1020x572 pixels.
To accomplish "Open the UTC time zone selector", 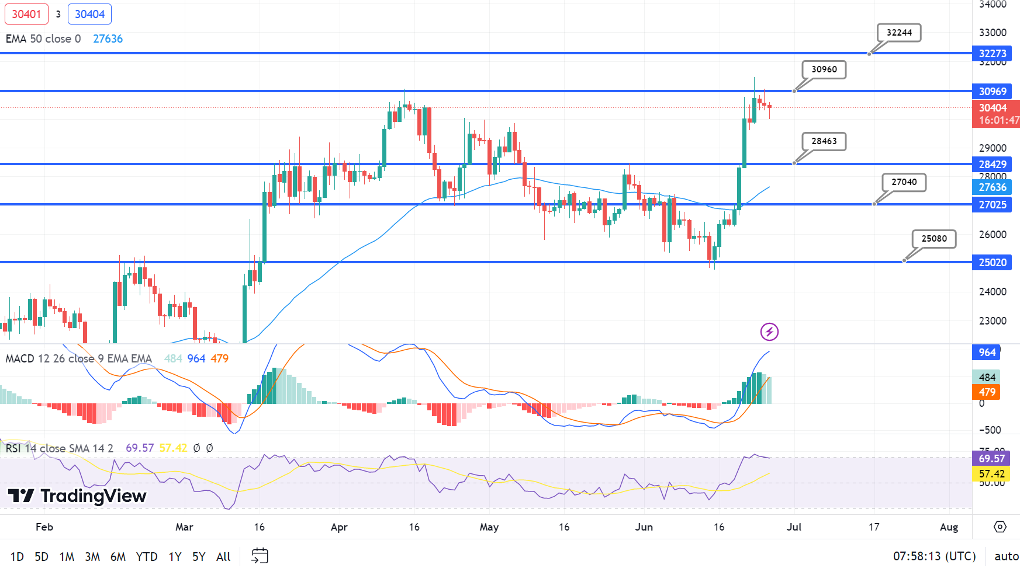I will coord(934,556).
